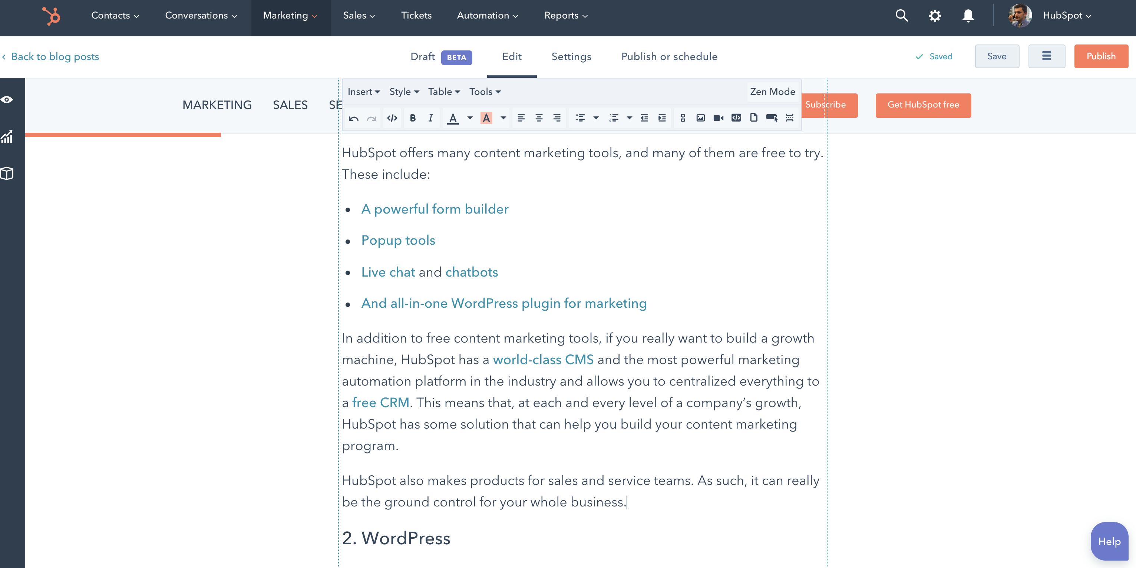Insert embed code
1136x568 pixels.
(x=736, y=118)
